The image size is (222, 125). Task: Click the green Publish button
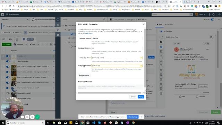click(216, 112)
